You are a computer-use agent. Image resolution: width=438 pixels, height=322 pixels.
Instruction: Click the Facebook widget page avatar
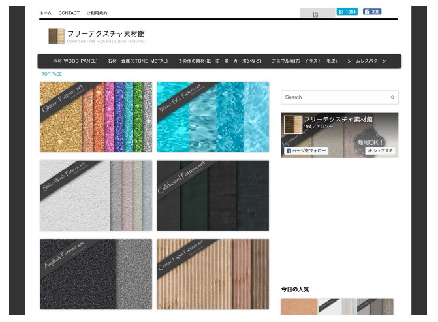[293, 124]
